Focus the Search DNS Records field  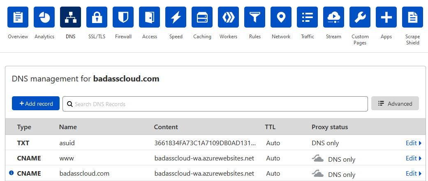coord(215,104)
